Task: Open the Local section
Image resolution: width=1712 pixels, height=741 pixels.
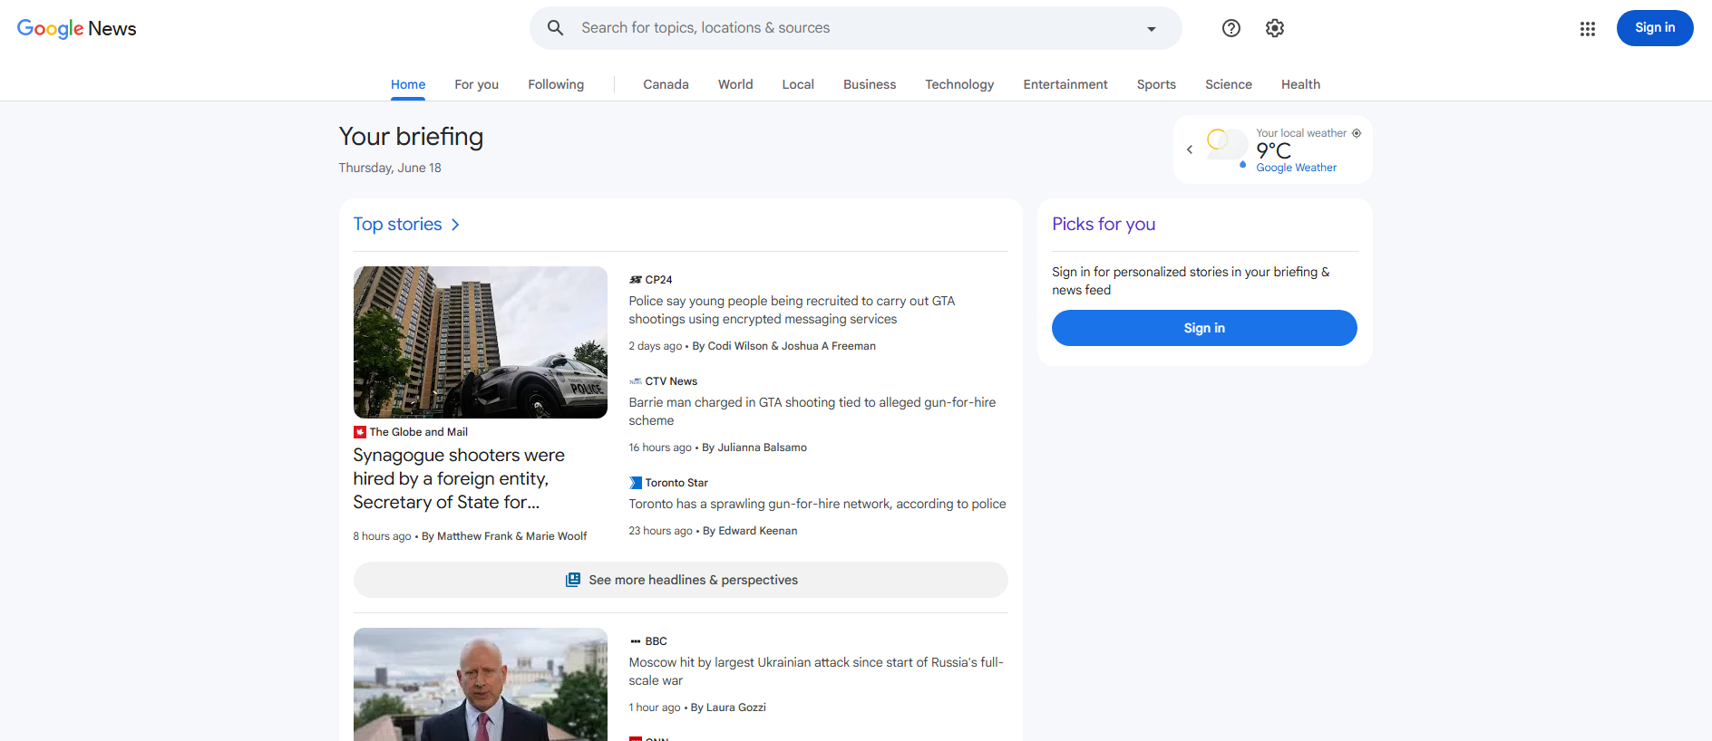Action: tap(798, 84)
